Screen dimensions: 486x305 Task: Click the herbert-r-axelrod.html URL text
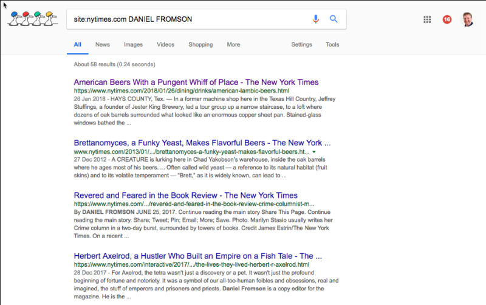pyautogui.click(x=191, y=265)
